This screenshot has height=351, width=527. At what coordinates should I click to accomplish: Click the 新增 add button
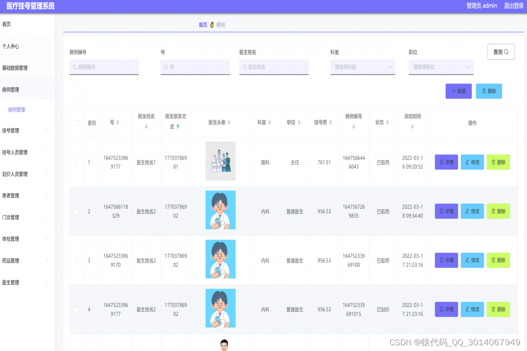click(x=458, y=91)
